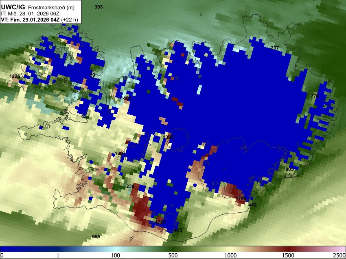Click the '465' map label
This screenshot has width=346, height=259.
click(178, 230)
